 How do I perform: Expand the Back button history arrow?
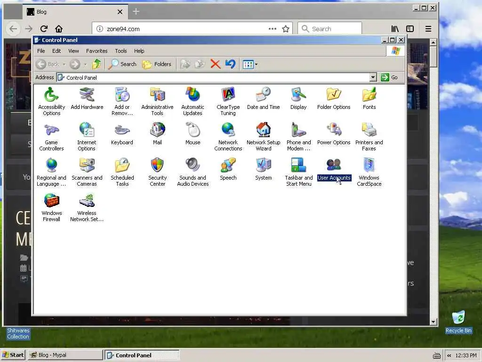[64, 64]
